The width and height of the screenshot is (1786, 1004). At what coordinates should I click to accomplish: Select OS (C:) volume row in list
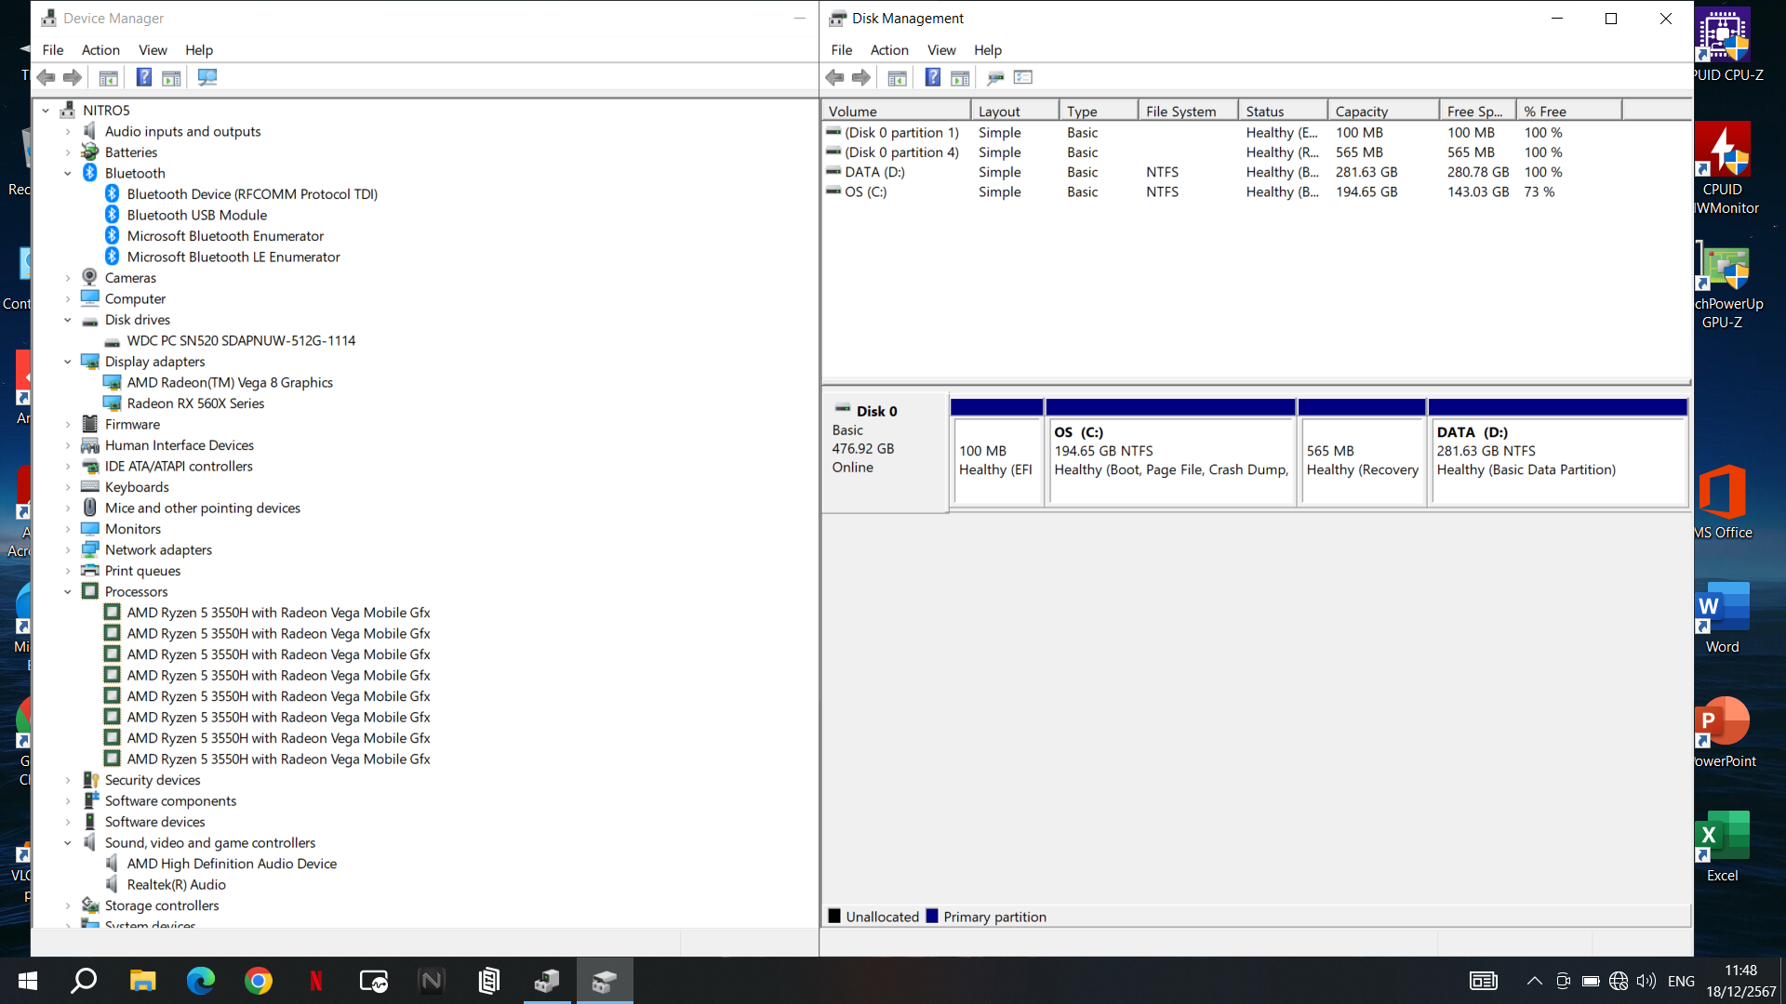click(1256, 192)
